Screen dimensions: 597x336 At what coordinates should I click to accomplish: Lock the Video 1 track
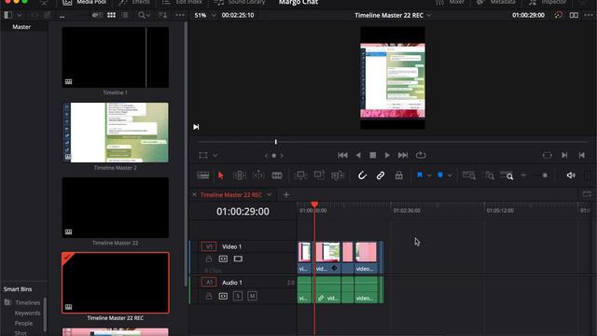coord(209,259)
